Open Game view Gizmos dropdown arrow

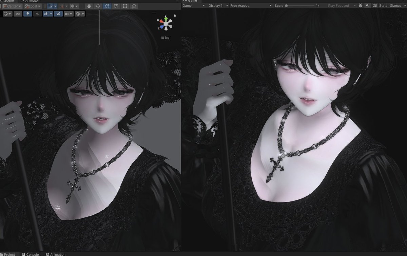(404, 6)
